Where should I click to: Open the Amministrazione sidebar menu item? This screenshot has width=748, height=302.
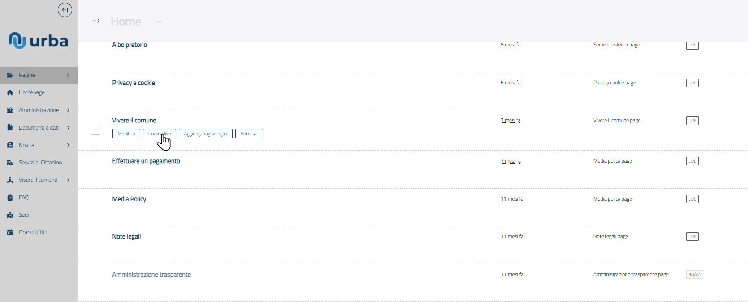click(x=39, y=110)
